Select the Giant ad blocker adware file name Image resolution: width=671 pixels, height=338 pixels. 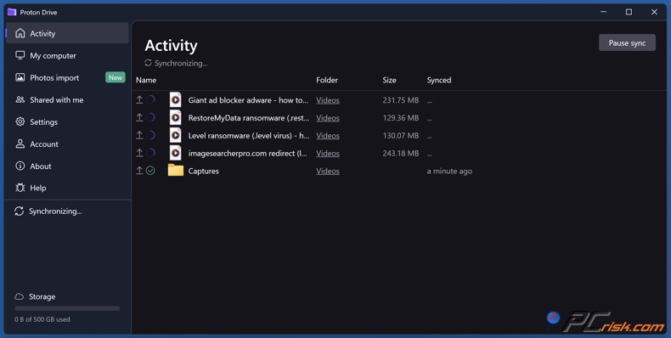[x=248, y=100]
